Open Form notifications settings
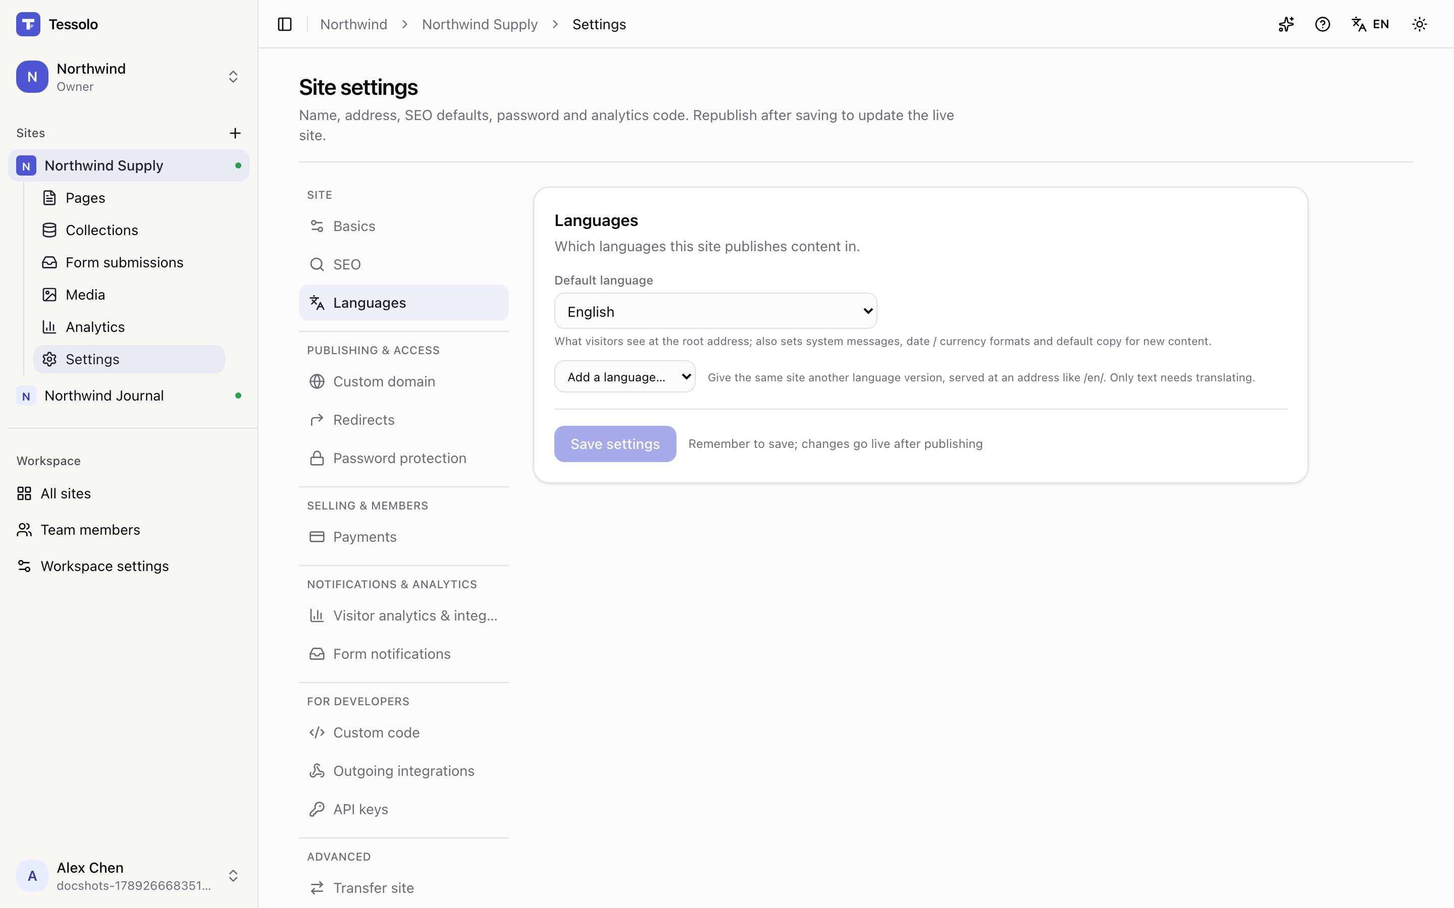Screen dimensions: 1454x908 click(404, 654)
